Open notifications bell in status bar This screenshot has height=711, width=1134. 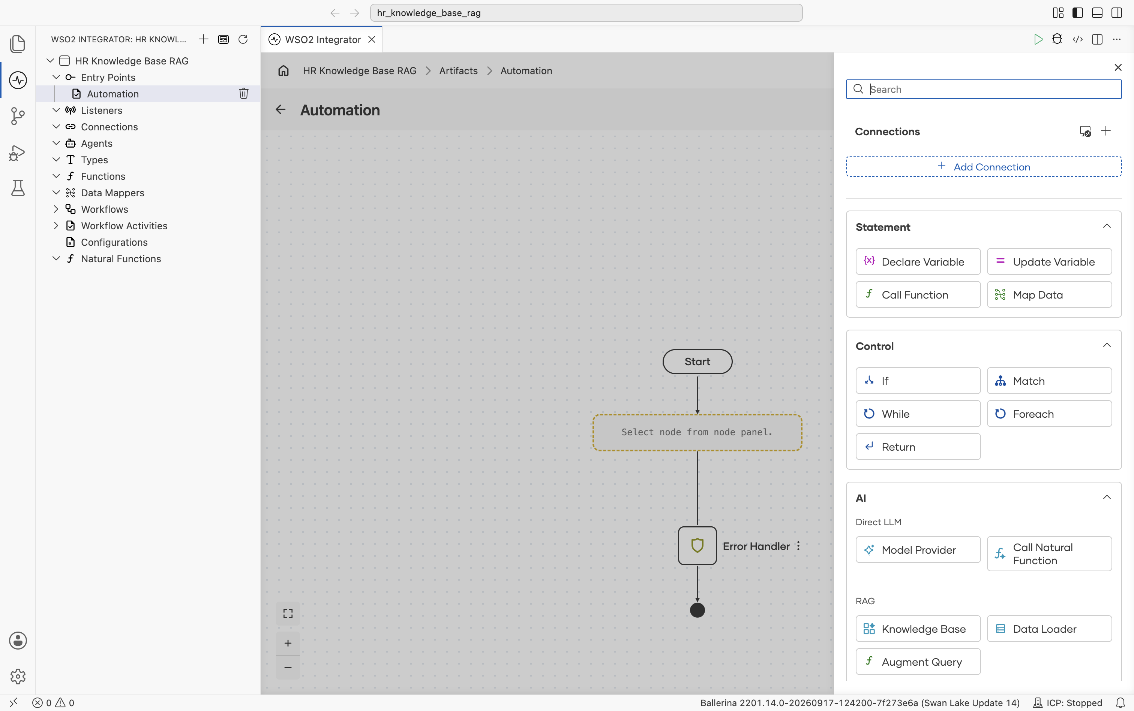[1120, 702]
